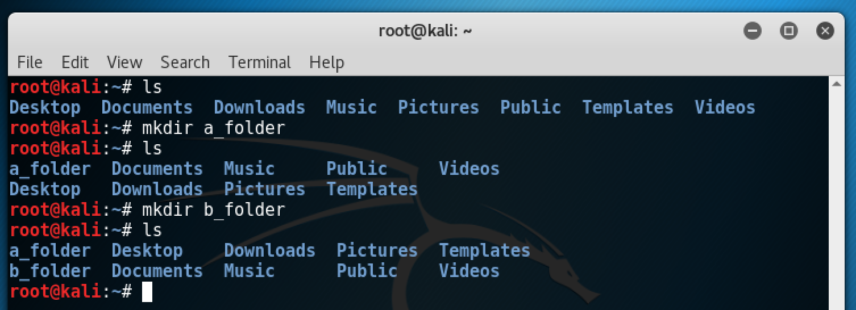
Task: Maximize the root@kali terminal window
Action: tap(788, 31)
